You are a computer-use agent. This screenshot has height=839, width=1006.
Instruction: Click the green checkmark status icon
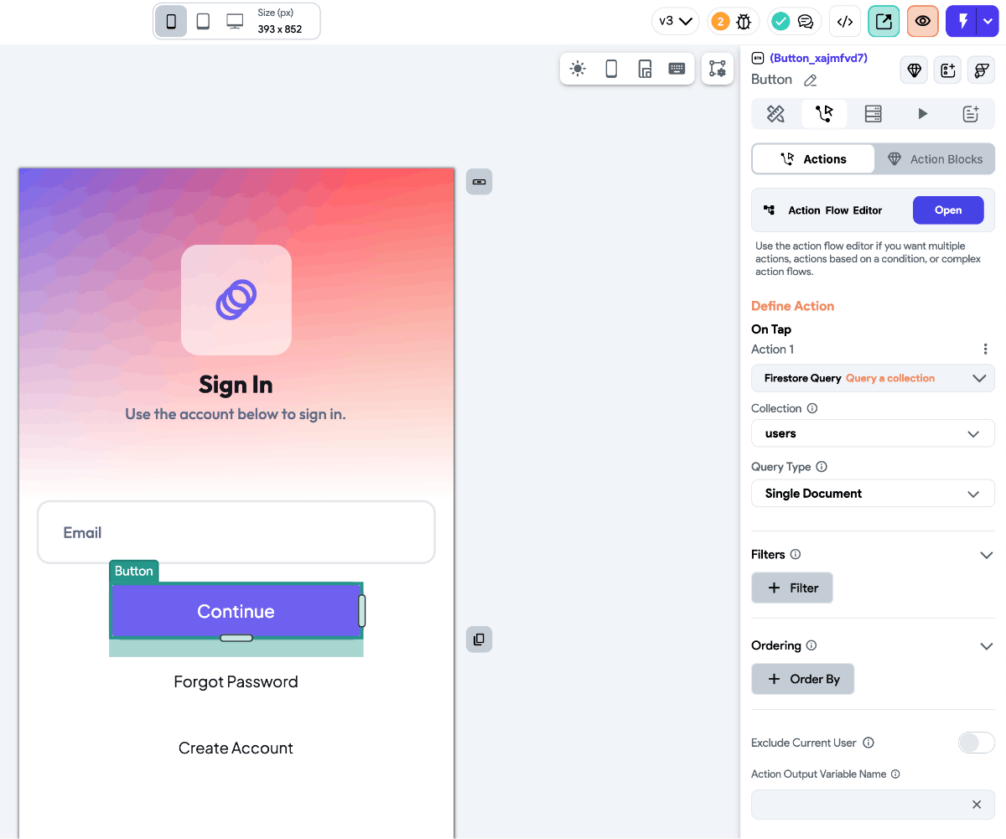(x=780, y=22)
